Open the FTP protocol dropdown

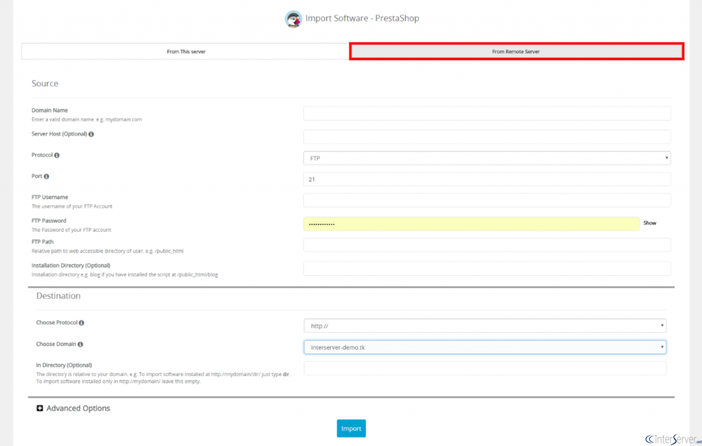pos(487,159)
